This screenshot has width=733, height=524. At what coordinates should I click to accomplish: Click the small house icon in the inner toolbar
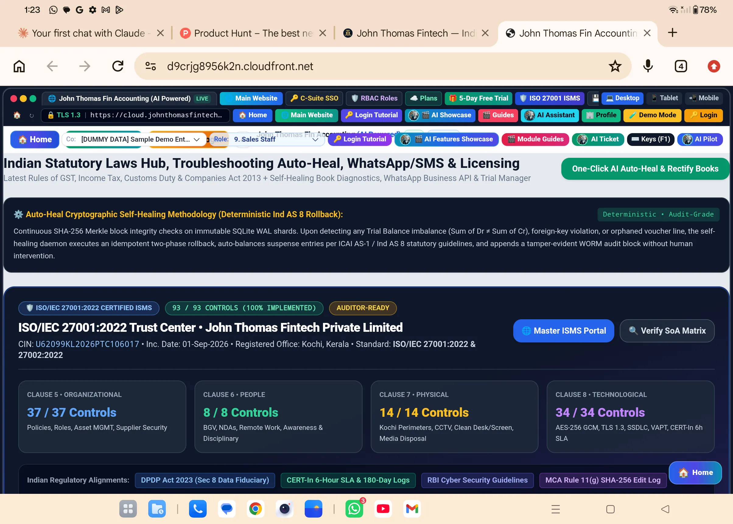pyautogui.click(x=17, y=115)
